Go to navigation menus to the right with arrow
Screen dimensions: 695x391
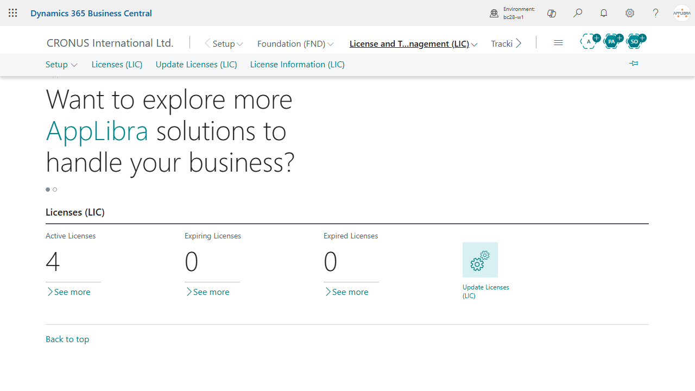[519, 43]
